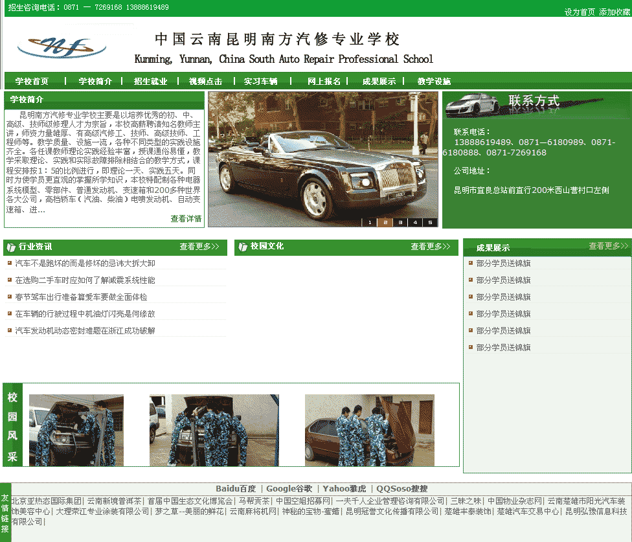Click the 添加收藏 link
The width and height of the screenshot is (632, 542).
pos(614,12)
